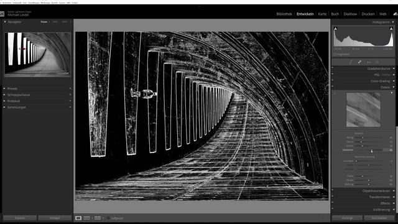Open the Drucken module
398x224 pixels.
(x=368, y=14)
